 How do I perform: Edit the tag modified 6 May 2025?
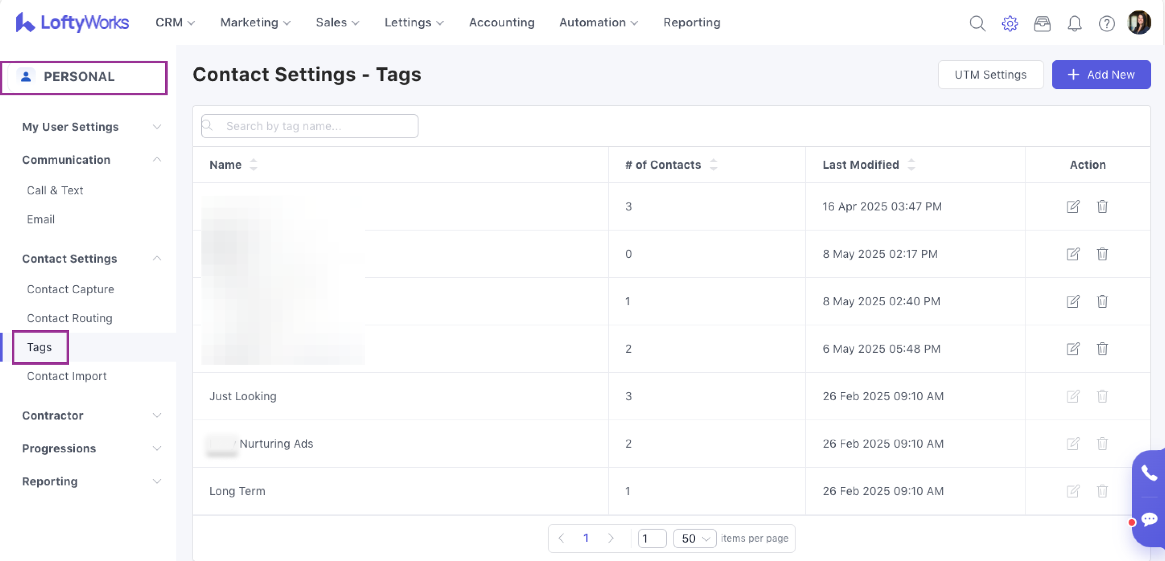tap(1073, 349)
